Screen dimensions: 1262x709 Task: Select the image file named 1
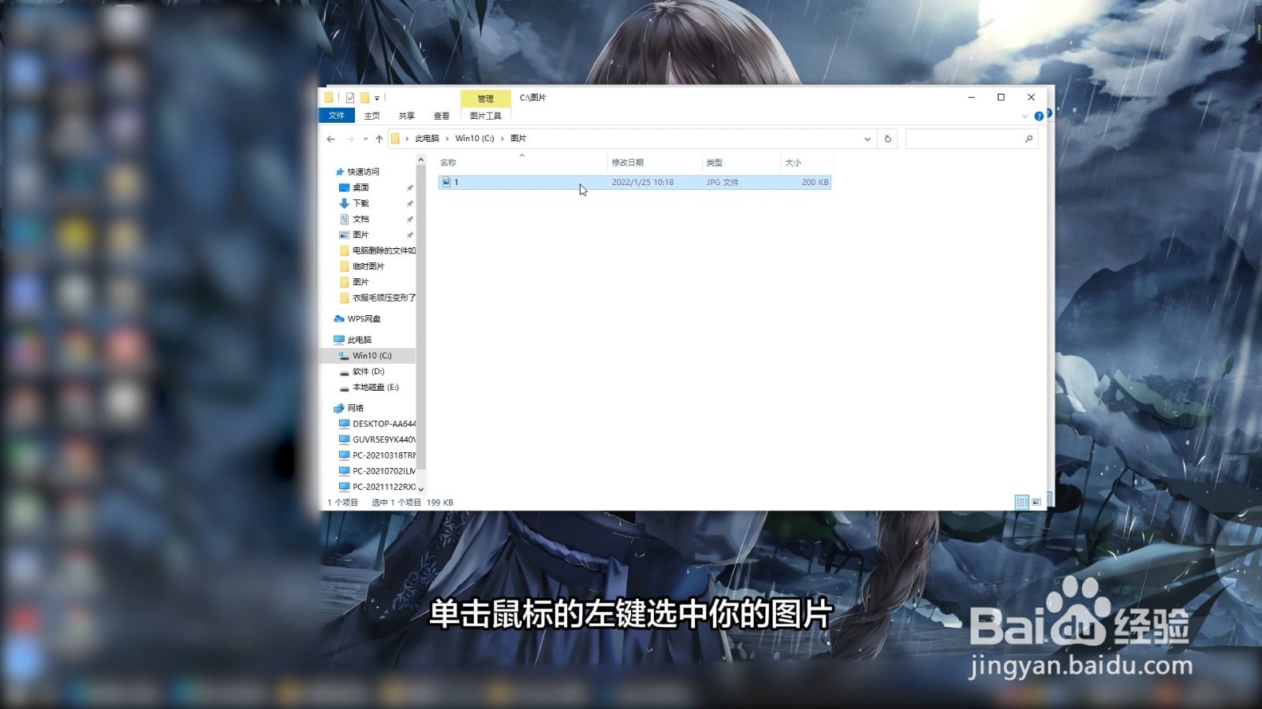[634, 182]
